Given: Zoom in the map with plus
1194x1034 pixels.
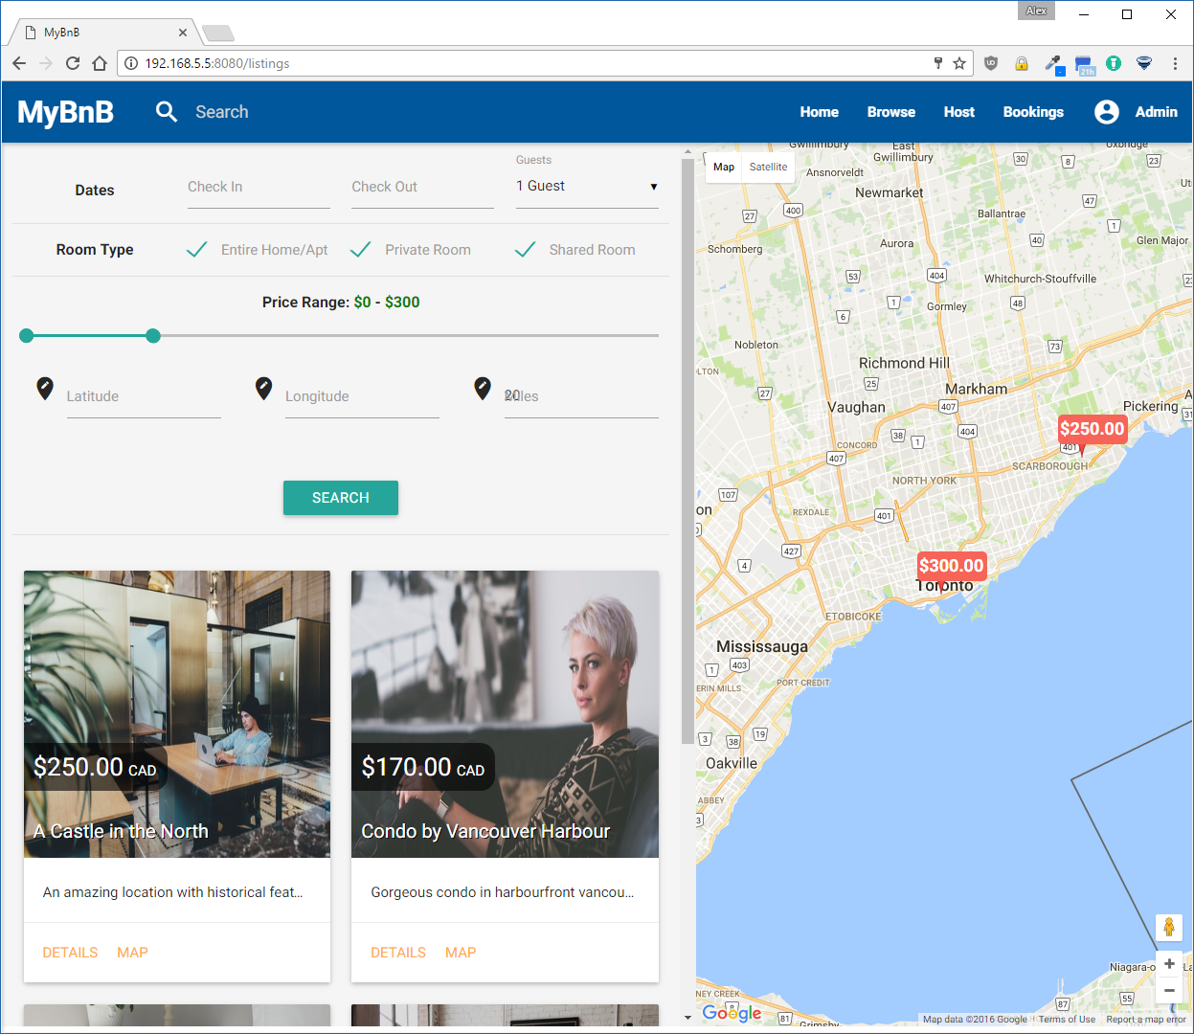Looking at the screenshot, I should (x=1168, y=964).
